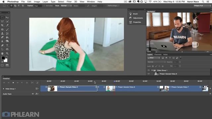Toggle Quick Mask mode

coord(2,65)
